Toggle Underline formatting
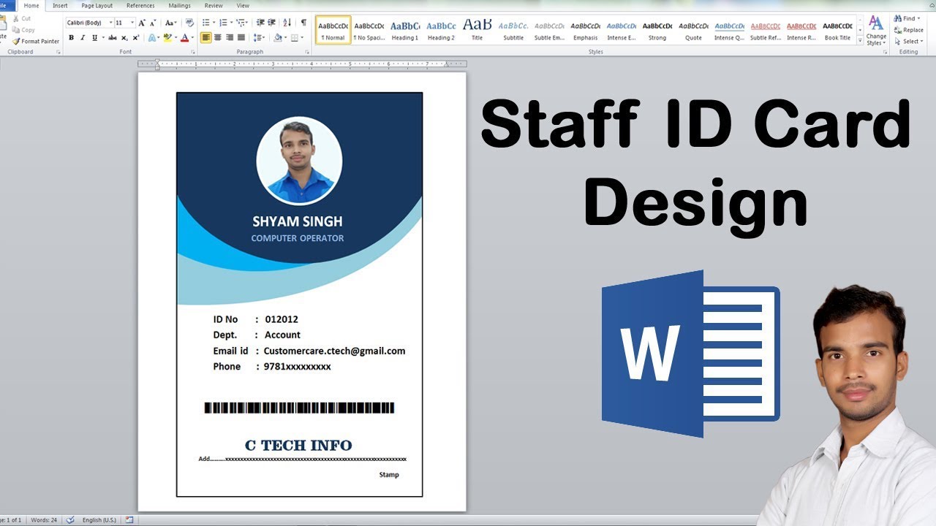Screen dimensions: 936x526 point(94,37)
